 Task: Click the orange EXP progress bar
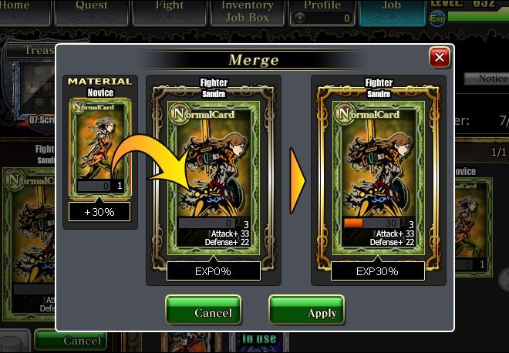353,223
